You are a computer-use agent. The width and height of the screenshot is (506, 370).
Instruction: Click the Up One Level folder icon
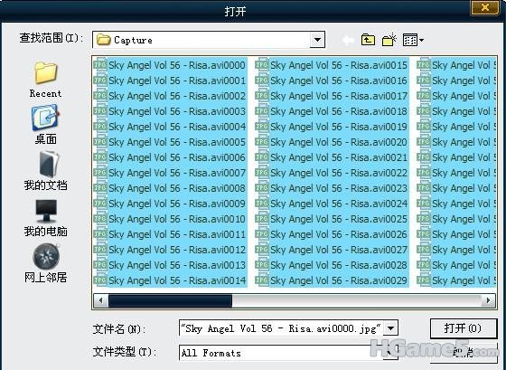click(368, 40)
